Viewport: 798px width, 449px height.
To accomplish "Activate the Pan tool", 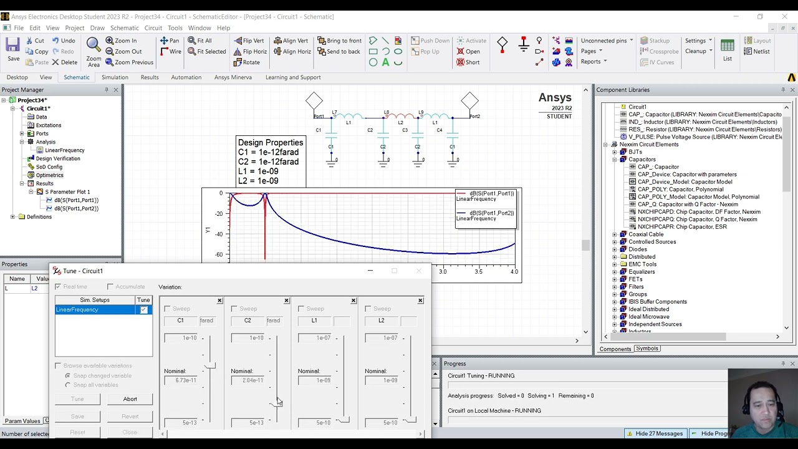I will (x=170, y=41).
